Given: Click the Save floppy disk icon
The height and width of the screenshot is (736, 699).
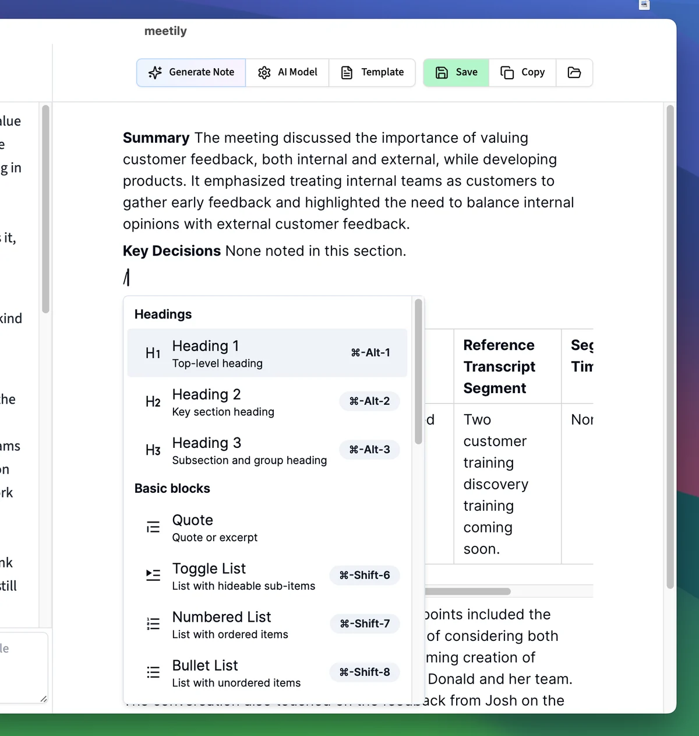Looking at the screenshot, I should [442, 72].
